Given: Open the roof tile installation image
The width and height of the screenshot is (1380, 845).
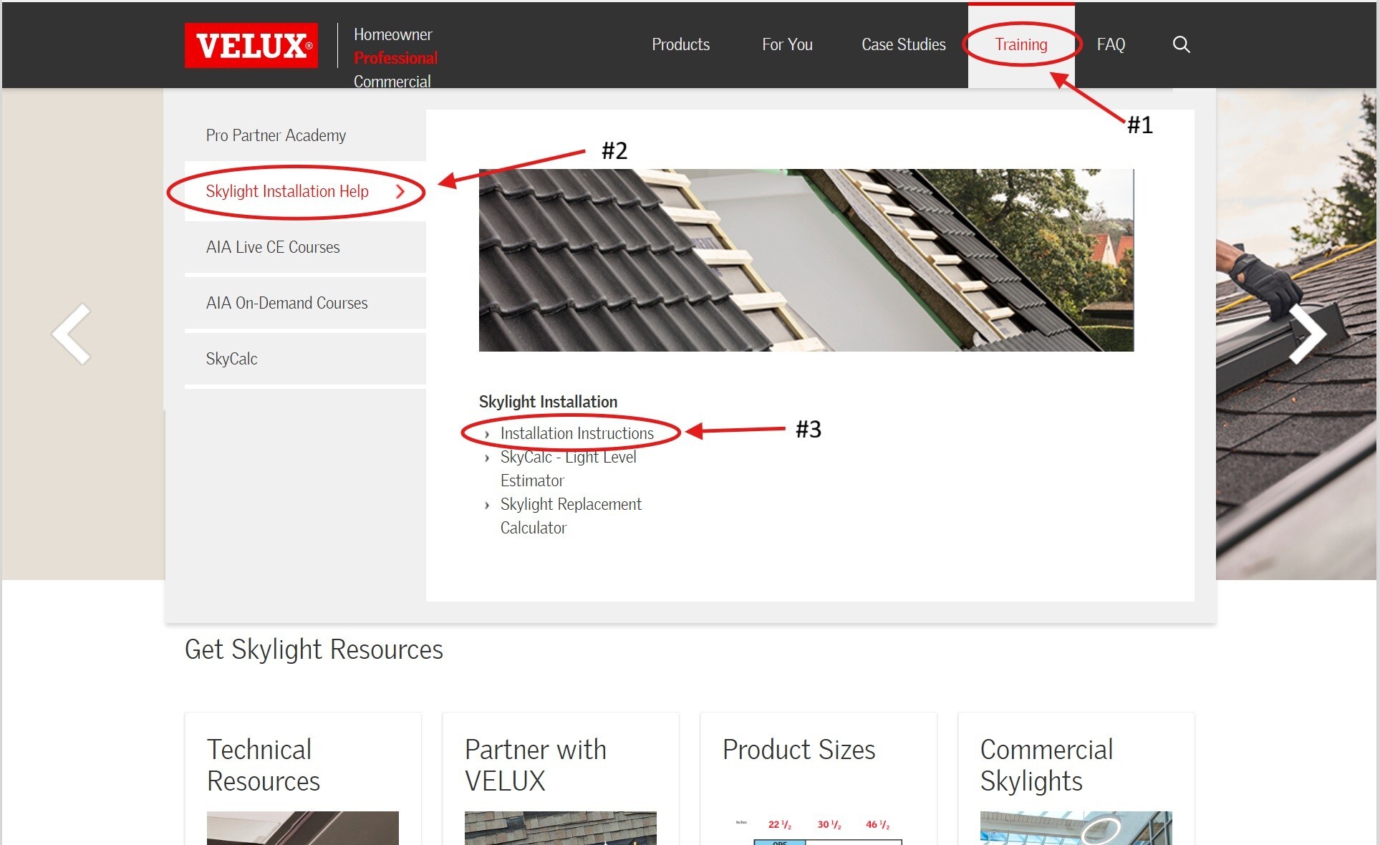Looking at the screenshot, I should click(806, 260).
